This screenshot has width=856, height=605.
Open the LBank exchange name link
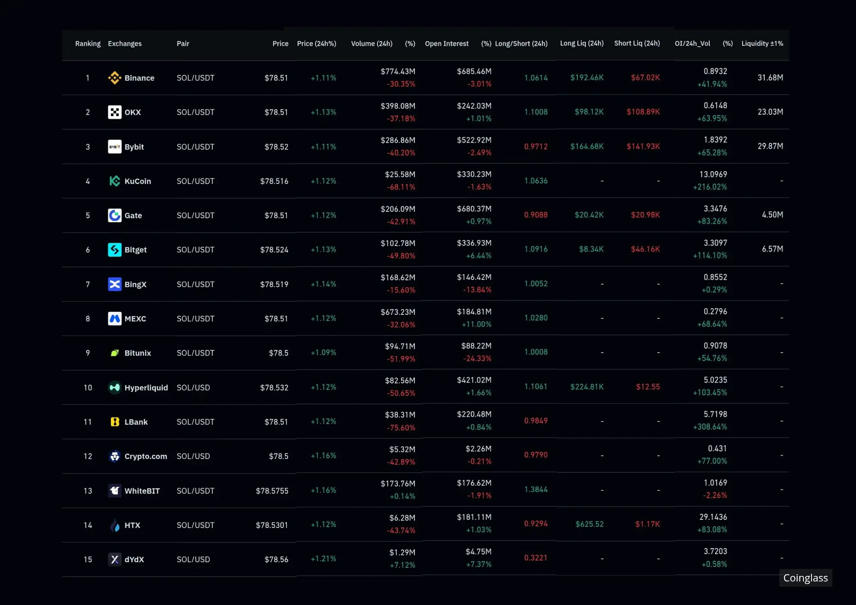[136, 422]
